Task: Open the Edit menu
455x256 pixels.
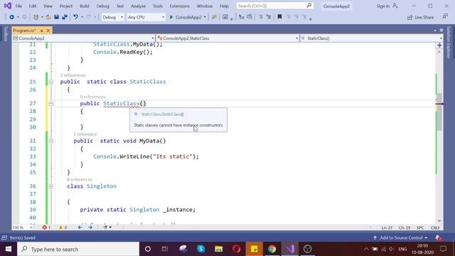Action: 33,6
